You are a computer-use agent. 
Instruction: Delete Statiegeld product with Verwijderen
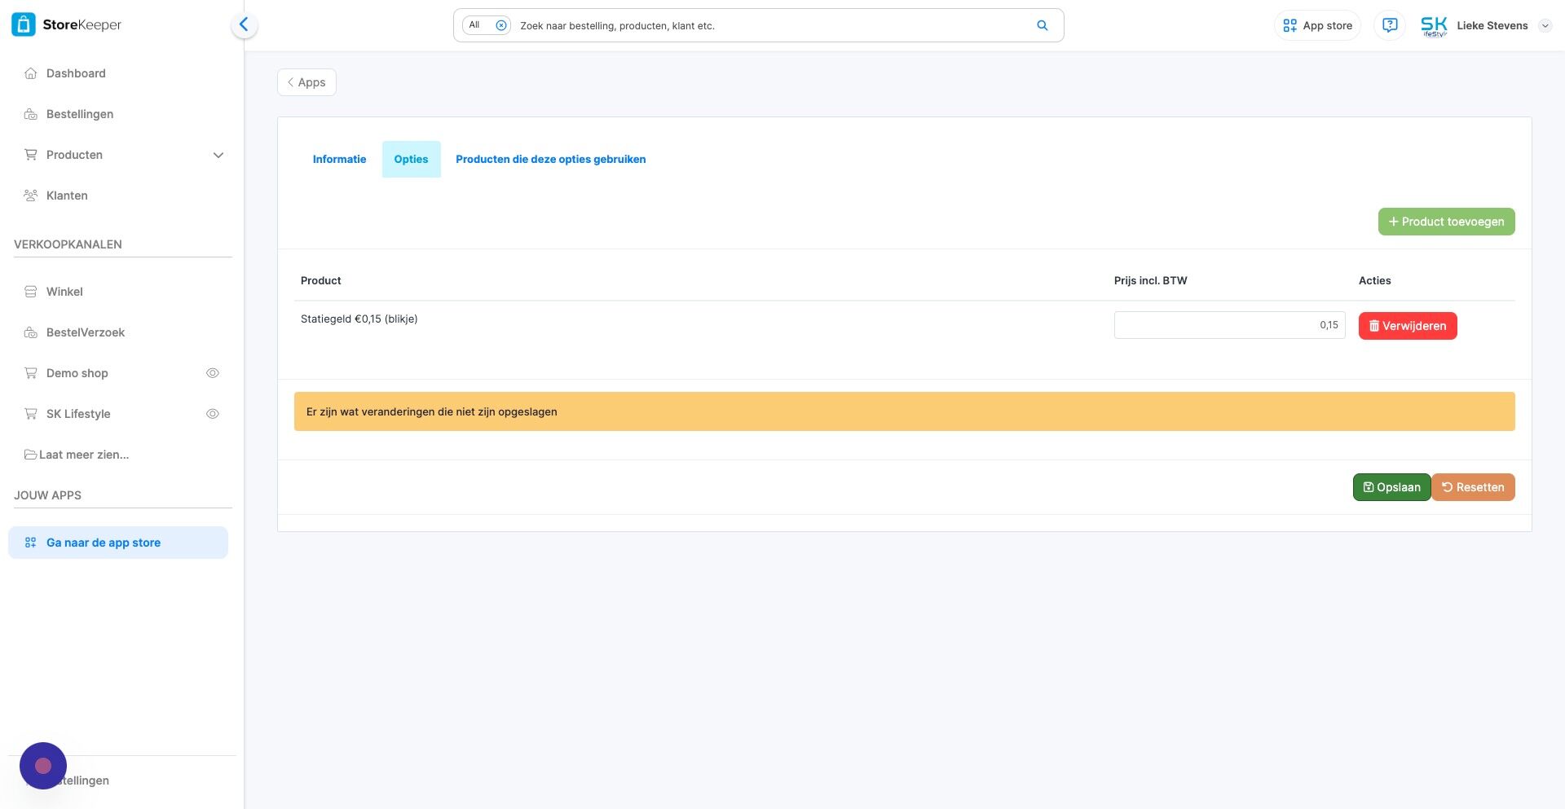click(1408, 326)
